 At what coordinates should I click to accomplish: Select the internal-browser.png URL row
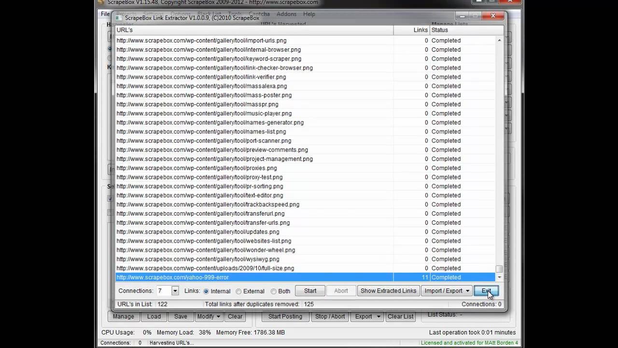305,50
